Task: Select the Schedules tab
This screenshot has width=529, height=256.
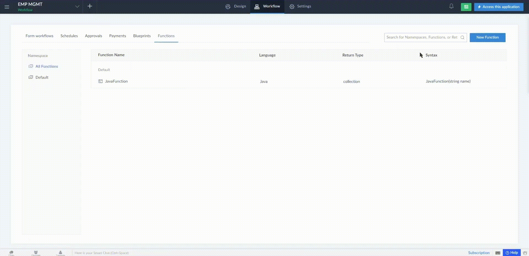Action: (x=69, y=36)
